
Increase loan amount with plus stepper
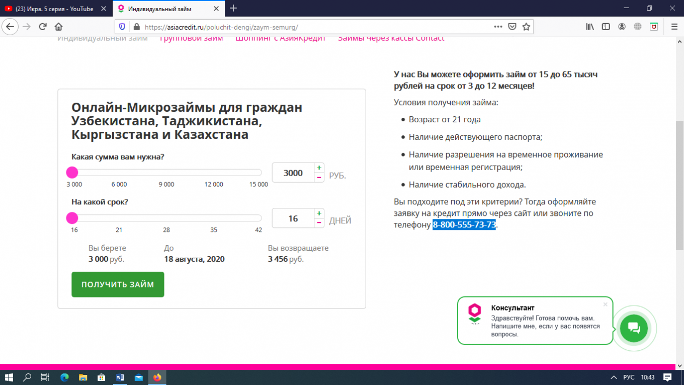pyautogui.click(x=319, y=168)
